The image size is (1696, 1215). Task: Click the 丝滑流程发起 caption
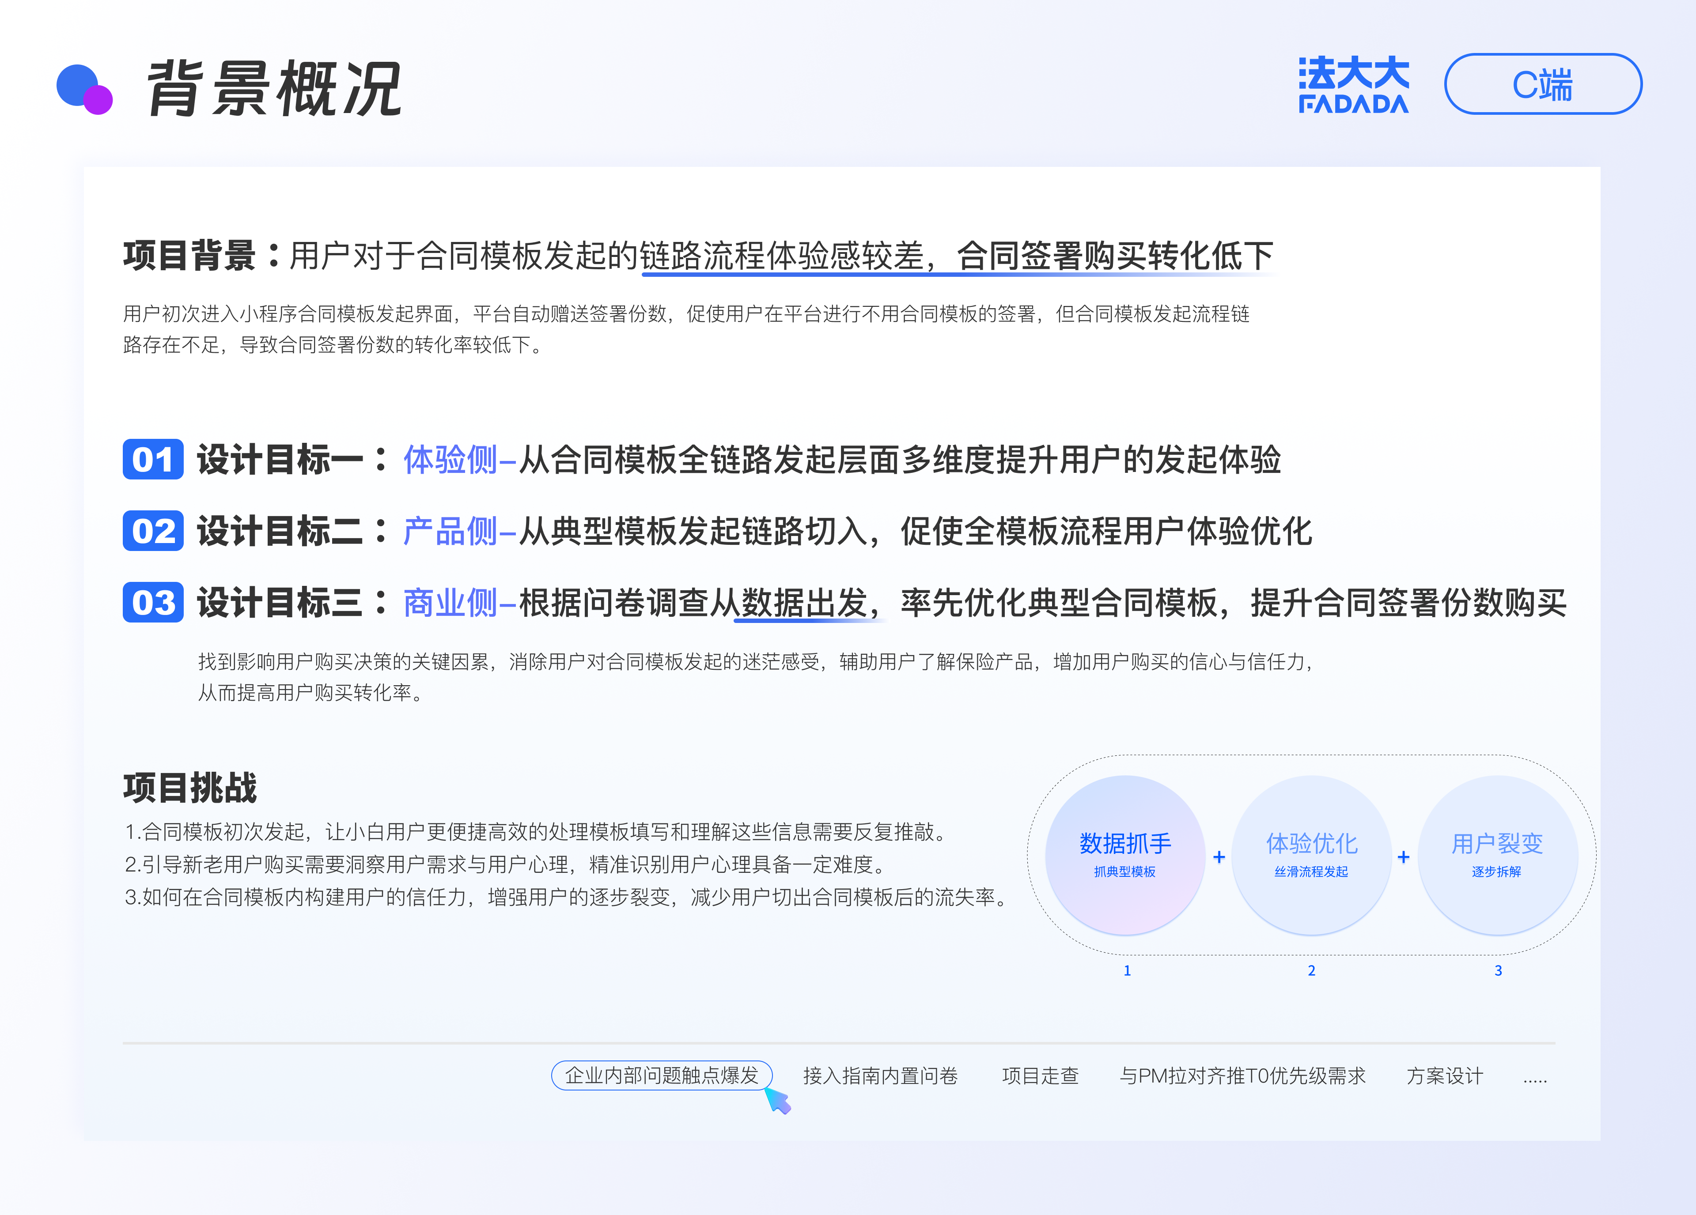(x=1312, y=872)
